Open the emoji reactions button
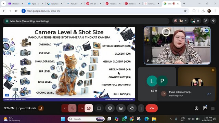 click(110, 108)
